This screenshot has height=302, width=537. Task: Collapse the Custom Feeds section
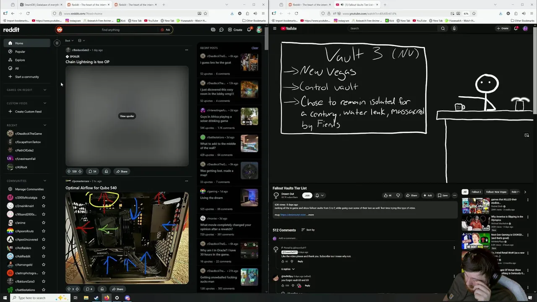click(45, 103)
